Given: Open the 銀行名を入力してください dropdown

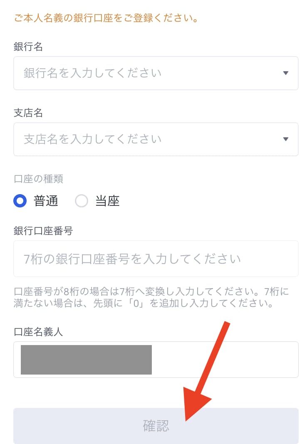Looking at the screenshot, I should [156, 73].
